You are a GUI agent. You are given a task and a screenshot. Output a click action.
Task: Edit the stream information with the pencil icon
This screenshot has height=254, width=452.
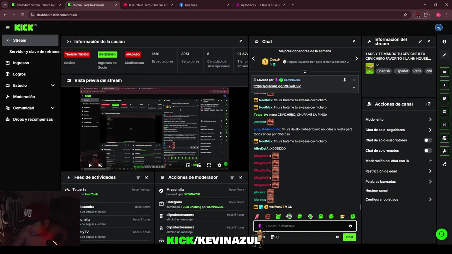point(420,42)
